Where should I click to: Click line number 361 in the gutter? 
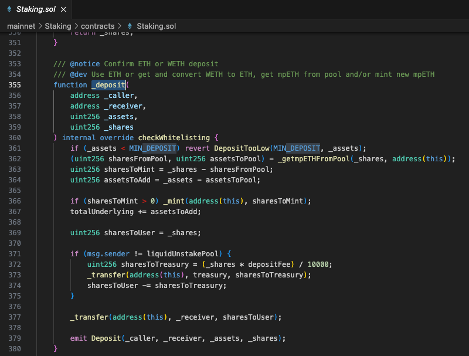coord(13,148)
